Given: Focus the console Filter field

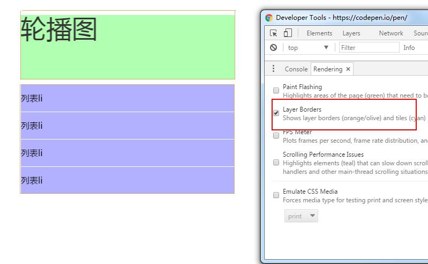Looking at the screenshot, I should tap(369, 48).
